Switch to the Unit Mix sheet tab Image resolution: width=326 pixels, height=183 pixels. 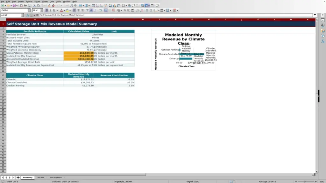coord(40,177)
